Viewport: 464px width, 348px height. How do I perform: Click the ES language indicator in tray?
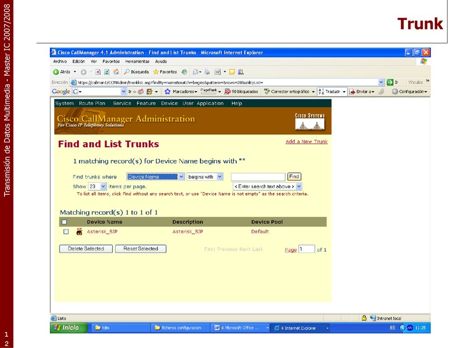pyautogui.click(x=392, y=328)
